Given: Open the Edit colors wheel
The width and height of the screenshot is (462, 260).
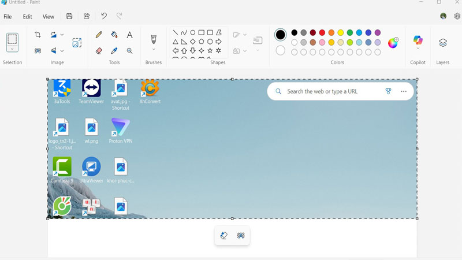Looking at the screenshot, I should [393, 43].
